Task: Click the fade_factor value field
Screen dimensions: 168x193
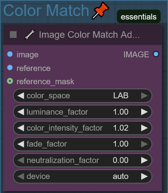Action: [x=82, y=144]
